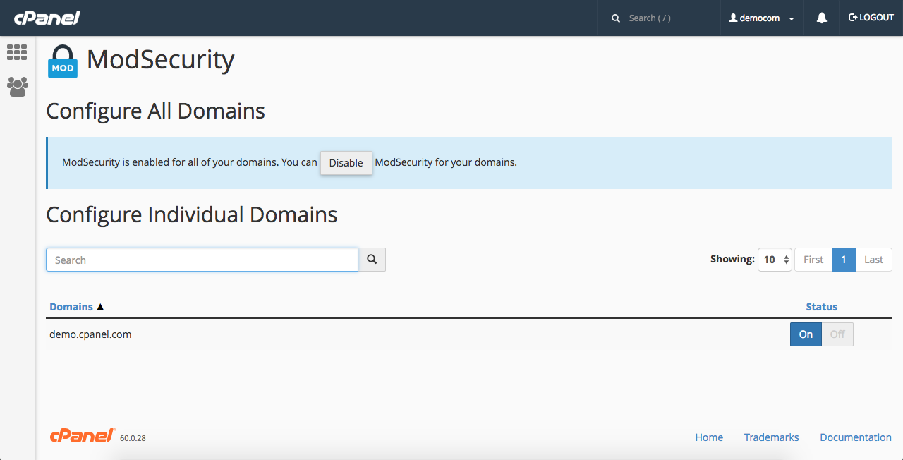Click the ModSecurity padlock icon

tap(63, 61)
